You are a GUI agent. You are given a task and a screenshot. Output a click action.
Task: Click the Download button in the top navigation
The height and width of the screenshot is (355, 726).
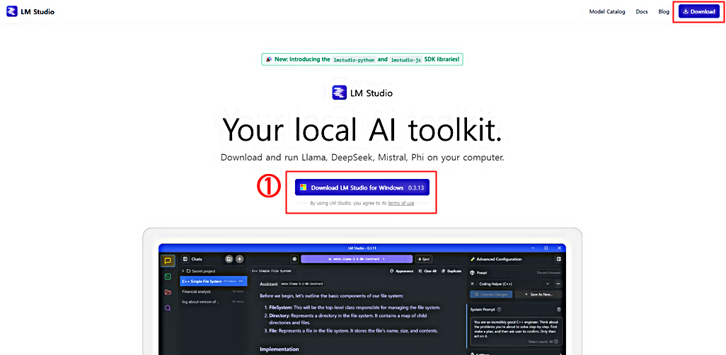click(x=699, y=11)
